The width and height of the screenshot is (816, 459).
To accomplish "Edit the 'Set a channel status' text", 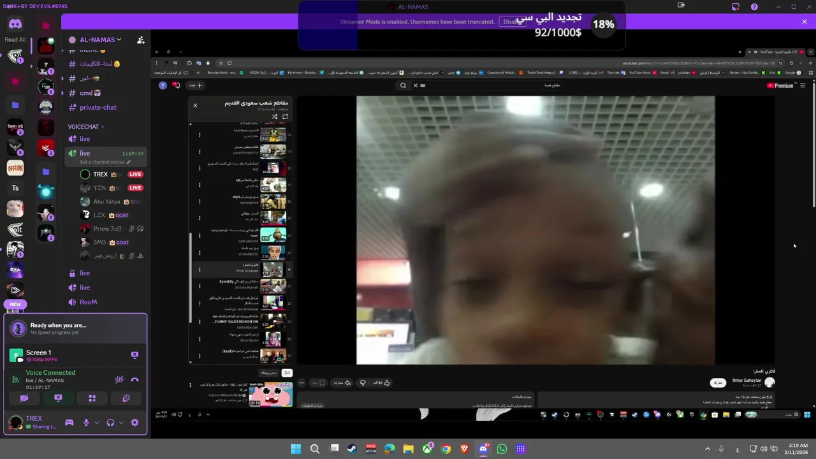I will [105, 162].
